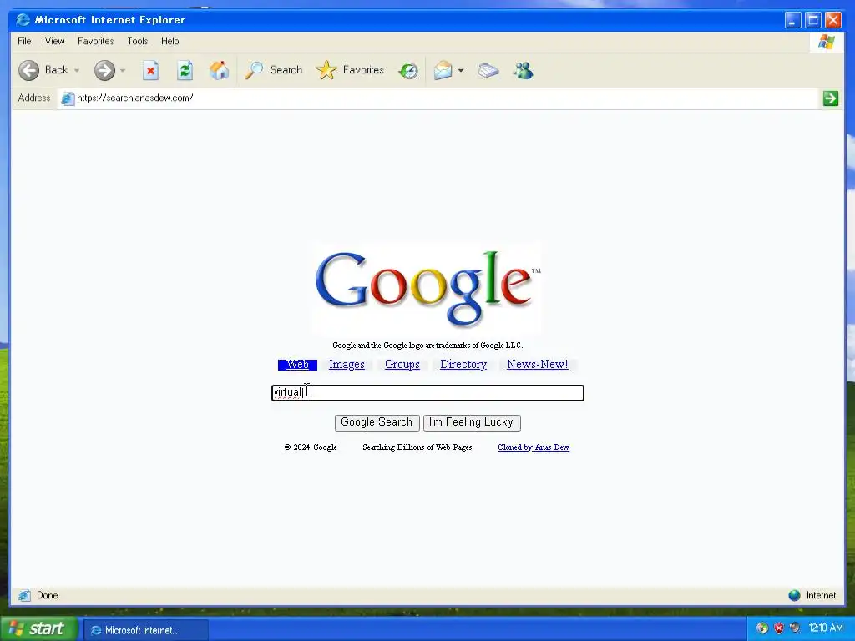Open the Messenger people icon
The image size is (855, 641).
coord(523,70)
